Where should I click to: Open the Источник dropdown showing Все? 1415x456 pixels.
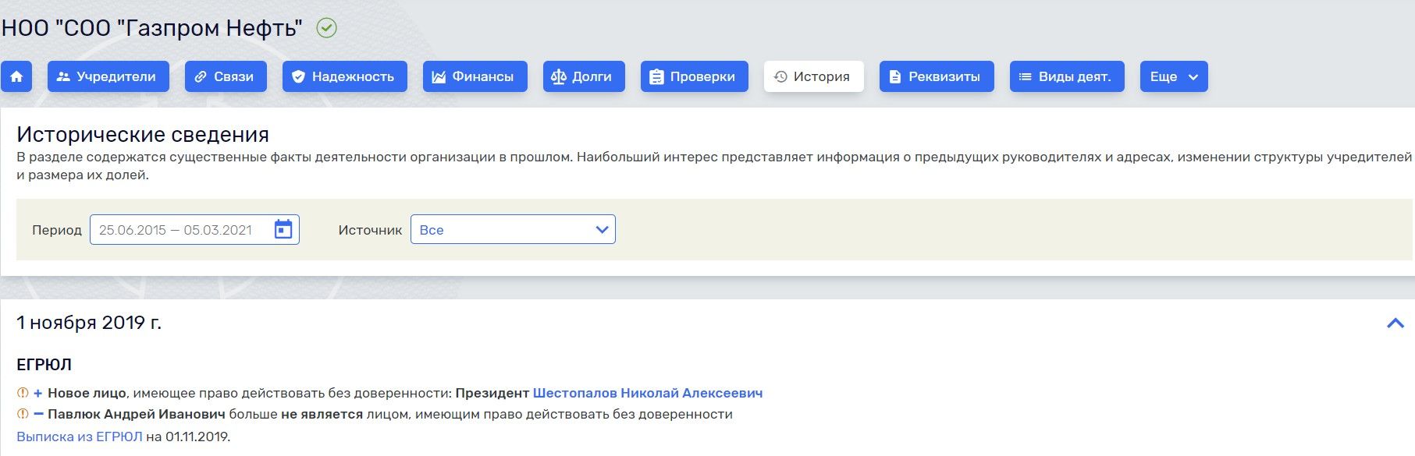click(x=513, y=229)
